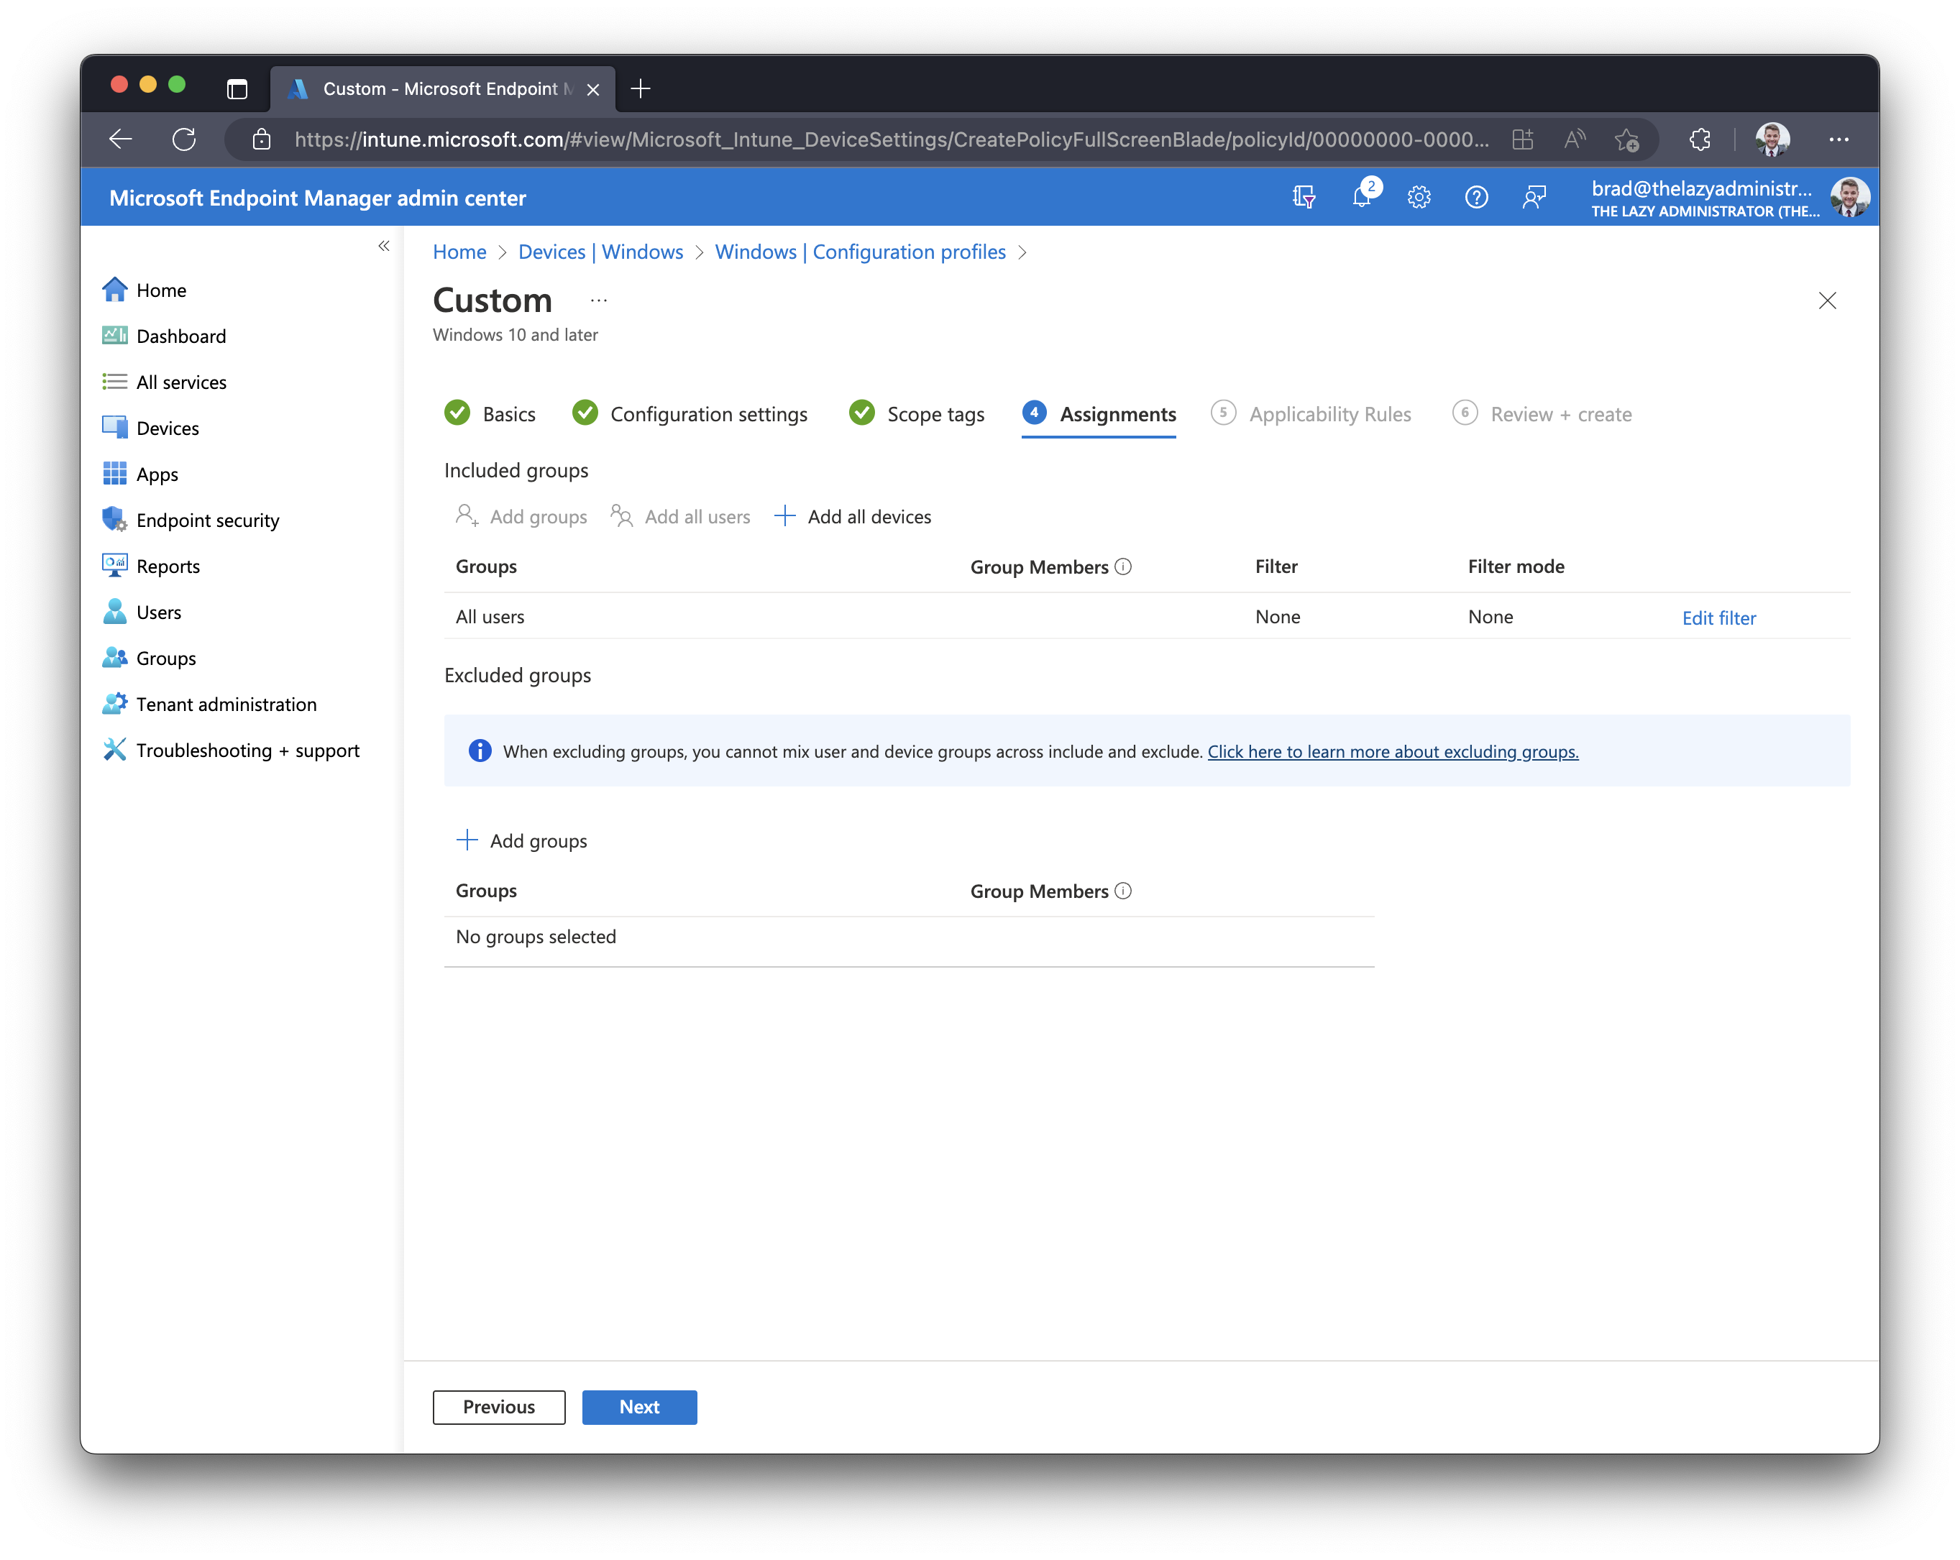Viewport: 1960px width, 1560px height.
Task: Add page to favorites
Action: coord(1627,139)
